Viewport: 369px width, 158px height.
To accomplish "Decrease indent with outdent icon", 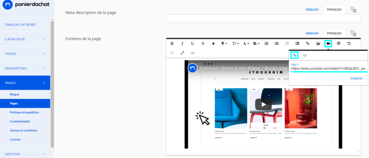I will tap(287, 43).
